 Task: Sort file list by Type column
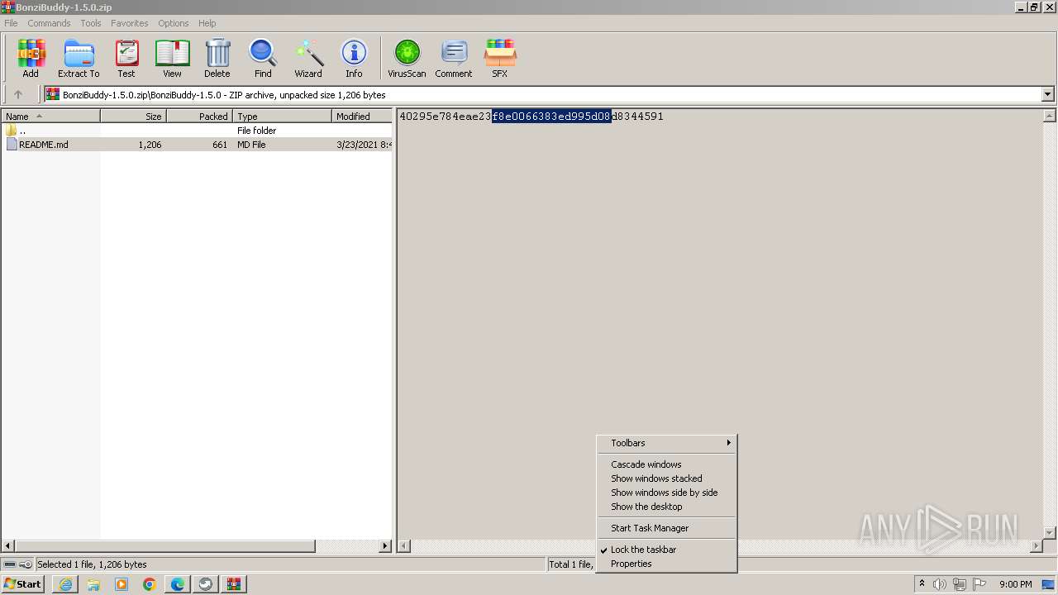(x=282, y=117)
